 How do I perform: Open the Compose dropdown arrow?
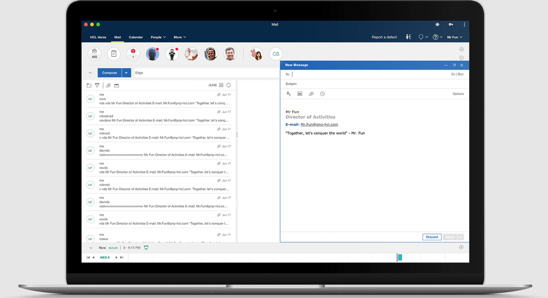pos(126,73)
